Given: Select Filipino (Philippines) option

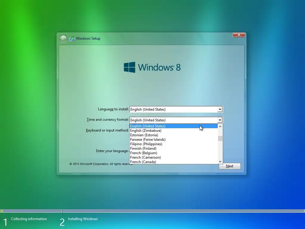Looking at the screenshot, I should [174, 144].
